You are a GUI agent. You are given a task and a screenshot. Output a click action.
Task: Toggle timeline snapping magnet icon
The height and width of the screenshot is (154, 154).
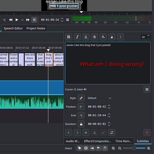tap(105, 148)
